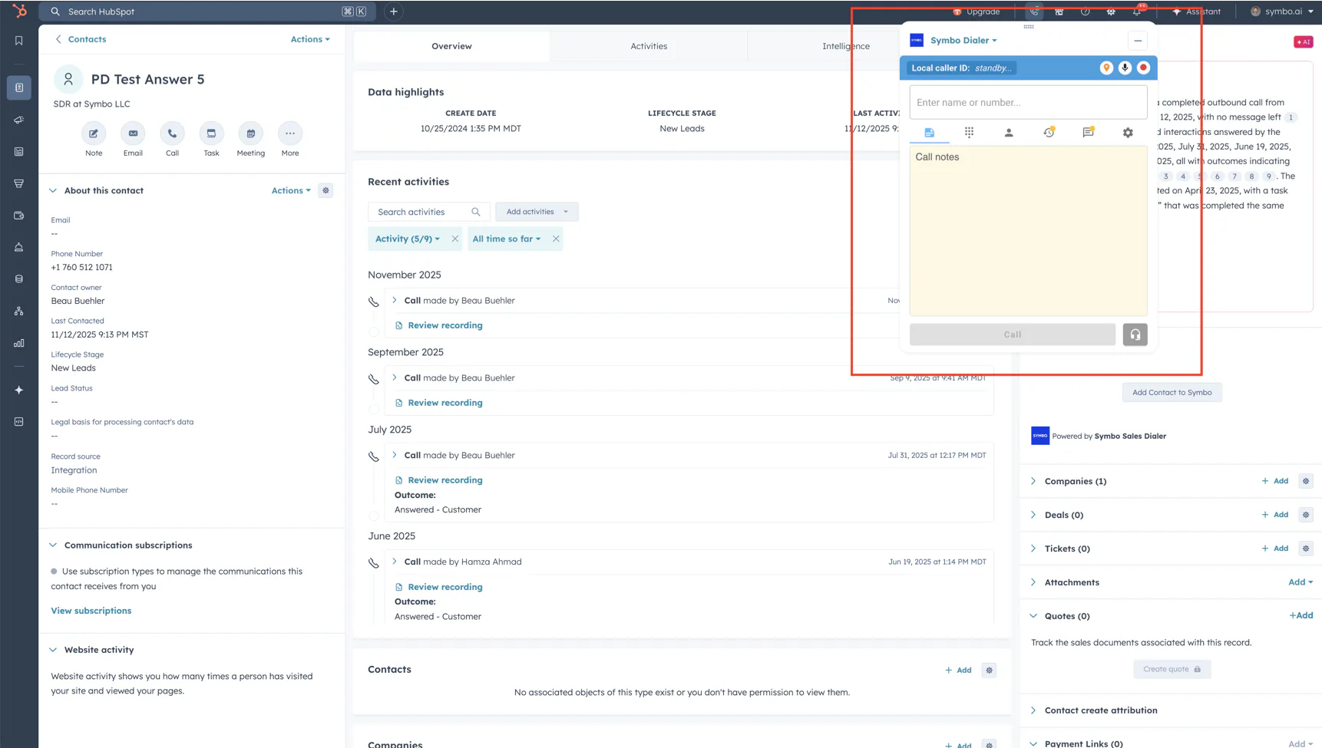This screenshot has height=748, width=1322.
Task: Open the CRM contacts icon in sidebar
Action: (19, 87)
